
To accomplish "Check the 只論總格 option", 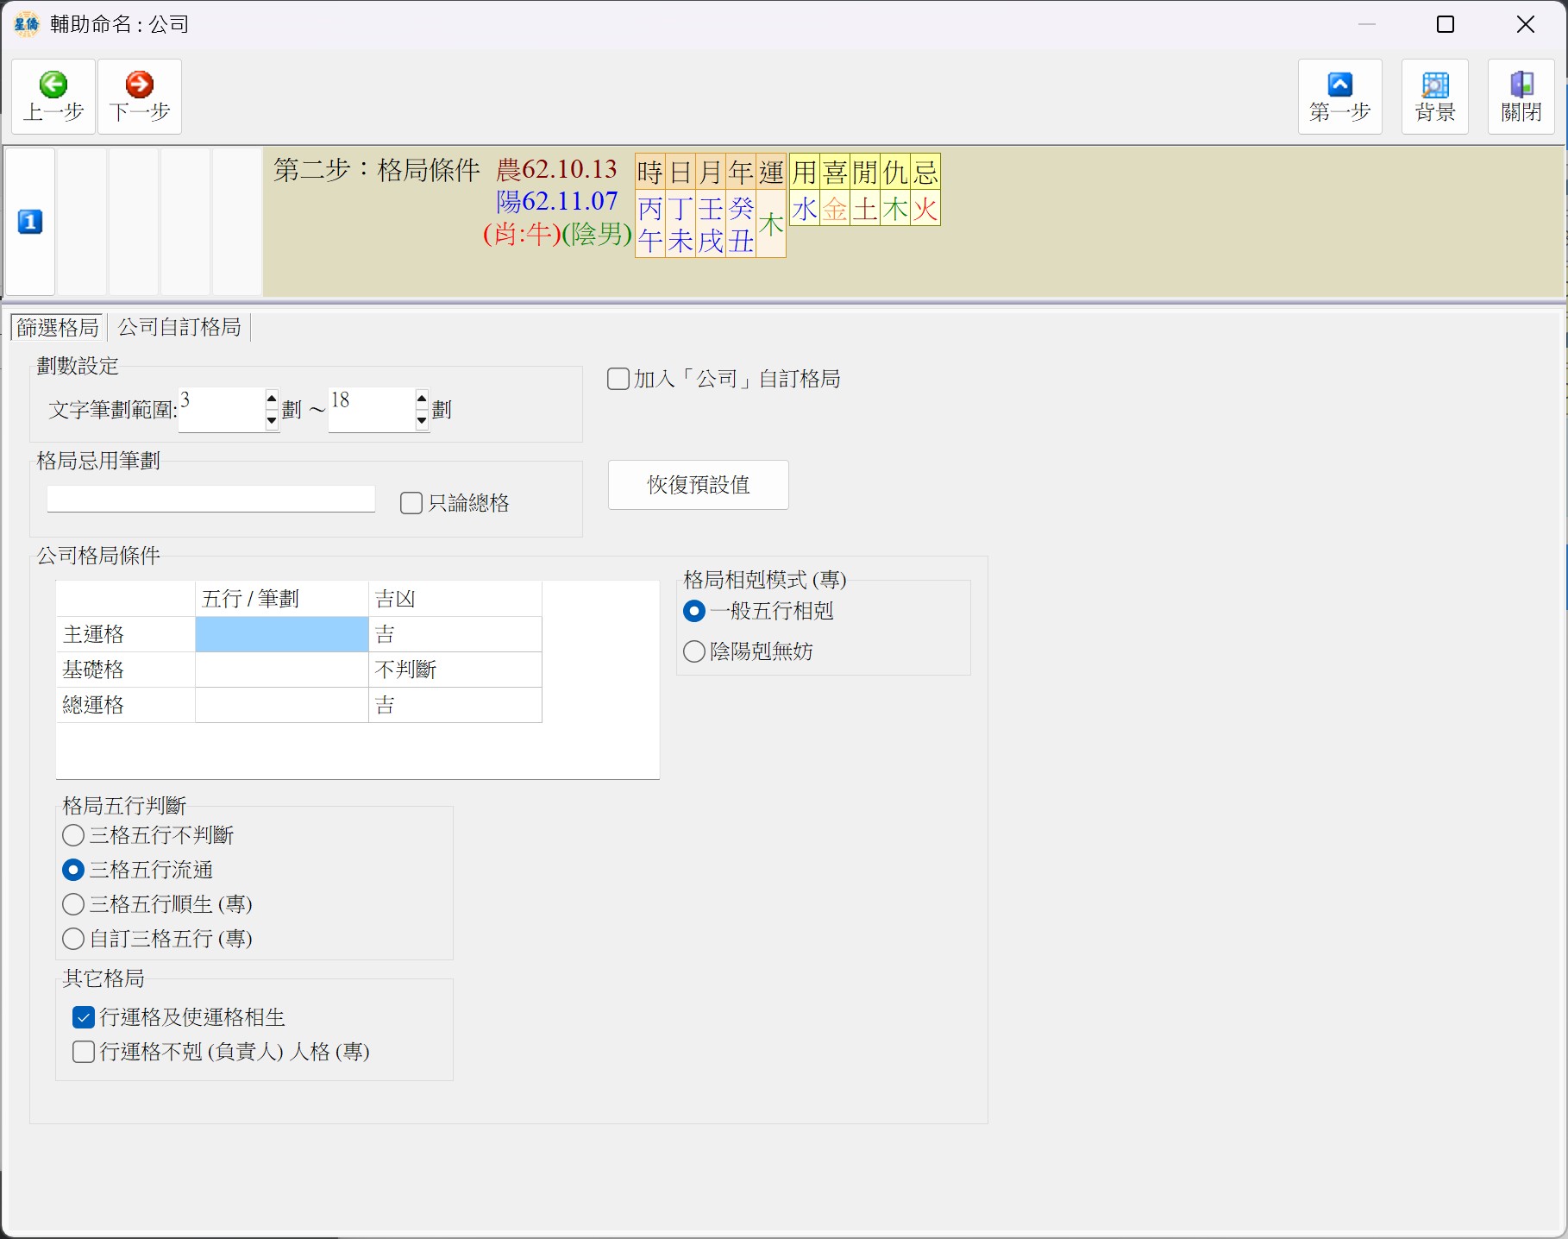I will [x=411, y=503].
